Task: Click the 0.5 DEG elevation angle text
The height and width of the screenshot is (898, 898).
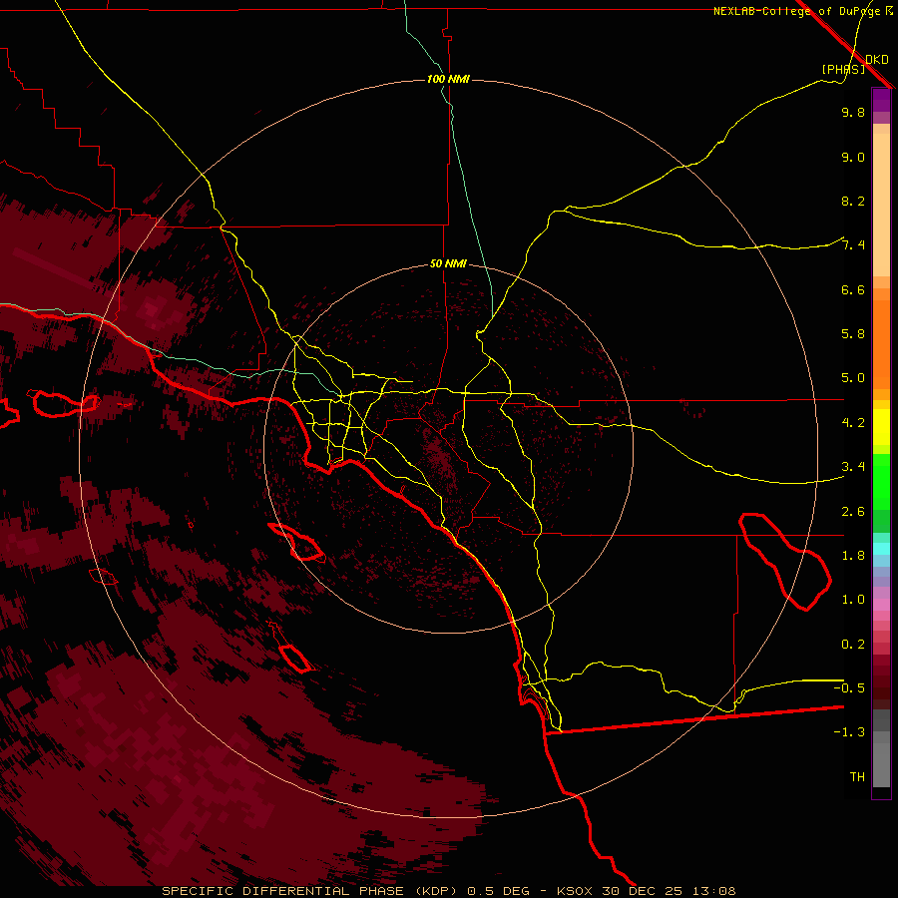Action: (497, 891)
